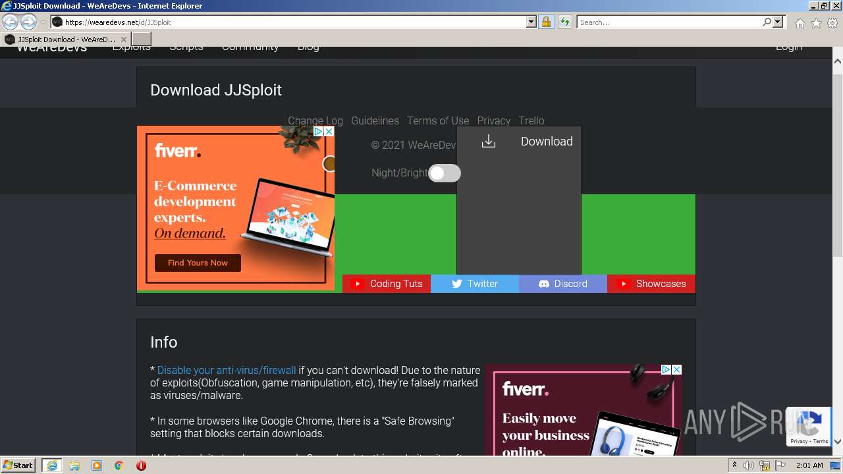Open the Guidelines footer link

[375, 120]
